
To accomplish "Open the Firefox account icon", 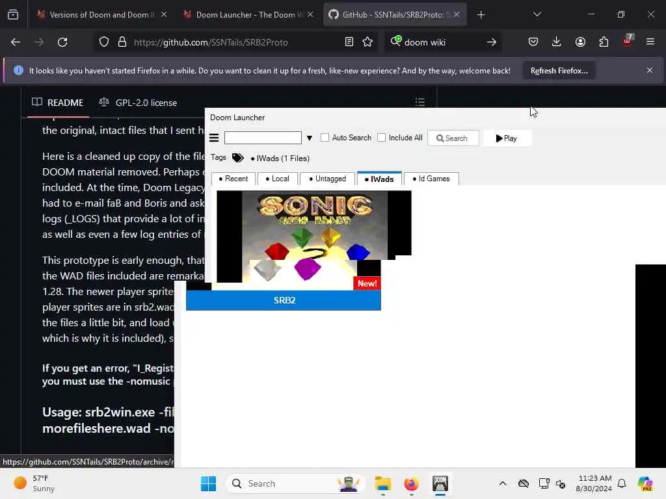I will click(580, 42).
